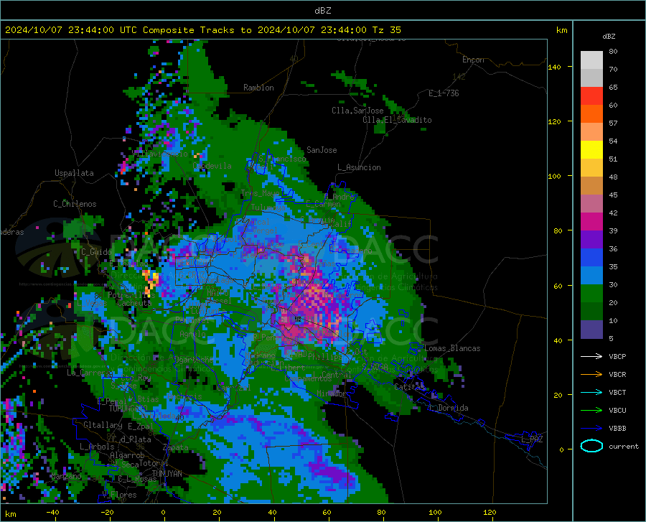646x522 pixels.
Task: Select the gray 65-70 dBZ swatch
Action: [591, 78]
